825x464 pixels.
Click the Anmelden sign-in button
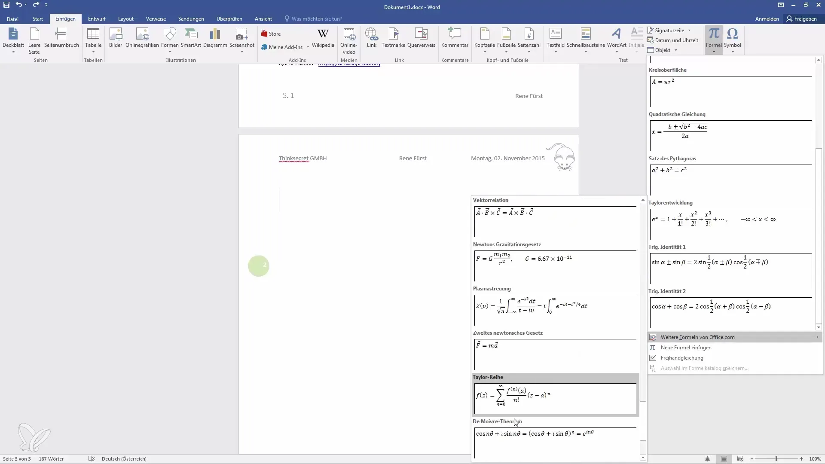coord(767,19)
